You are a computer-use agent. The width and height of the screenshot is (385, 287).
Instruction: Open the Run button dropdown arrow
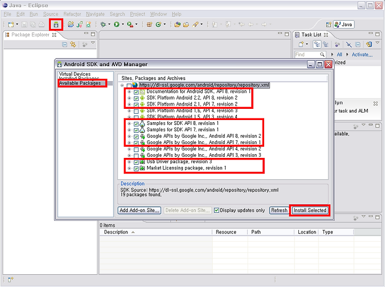pos(123,24)
